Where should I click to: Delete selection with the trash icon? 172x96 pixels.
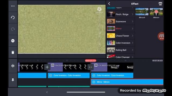point(13,52)
